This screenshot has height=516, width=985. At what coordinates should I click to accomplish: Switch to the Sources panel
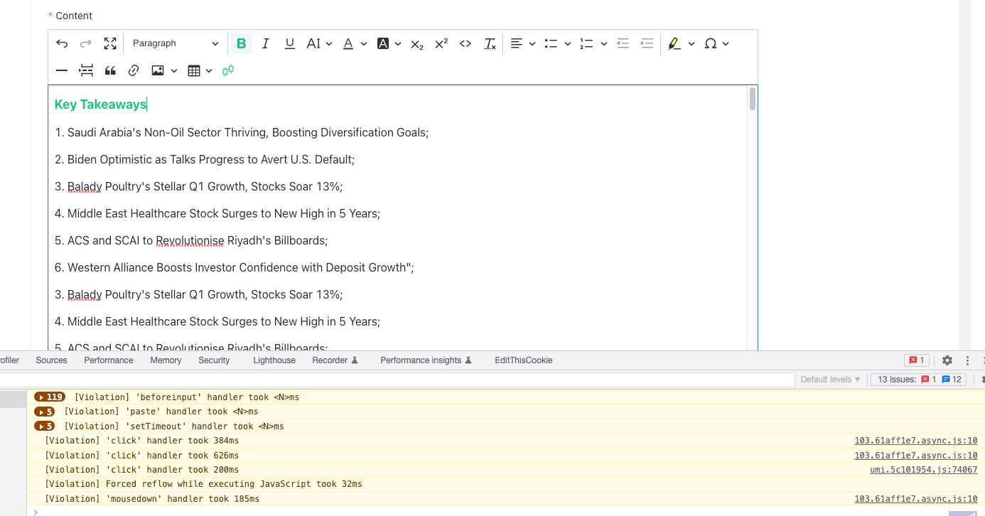pos(50,360)
